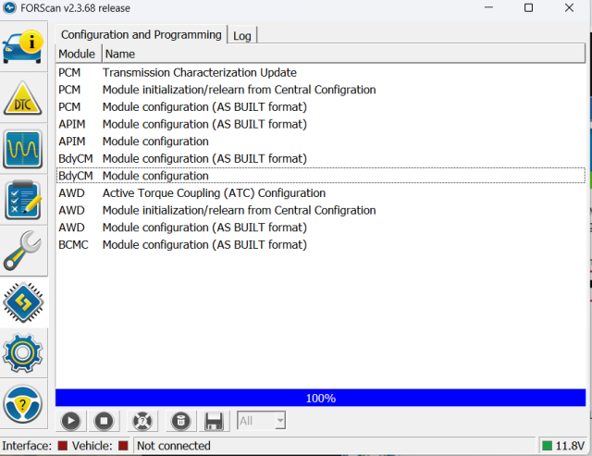Click the 100% progress bar
This screenshot has height=456, width=592.
click(x=321, y=398)
